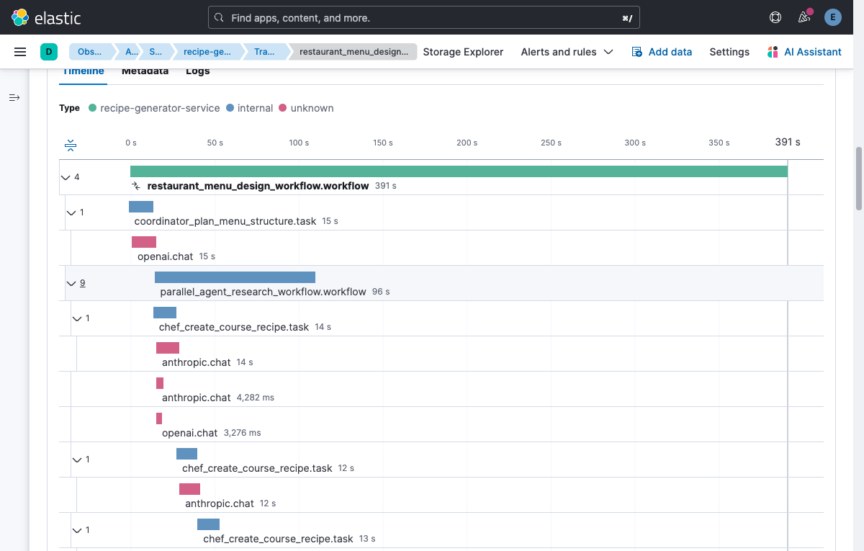The image size is (864, 551).
Task: Open the announcements party-popper notification icon
Action: [x=804, y=17]
